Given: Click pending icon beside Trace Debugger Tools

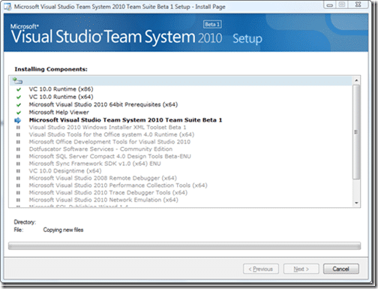Looking at the screenshot, I should 18,193.
